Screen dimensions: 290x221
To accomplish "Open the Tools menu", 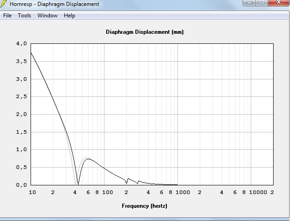I will click(25, 16).
